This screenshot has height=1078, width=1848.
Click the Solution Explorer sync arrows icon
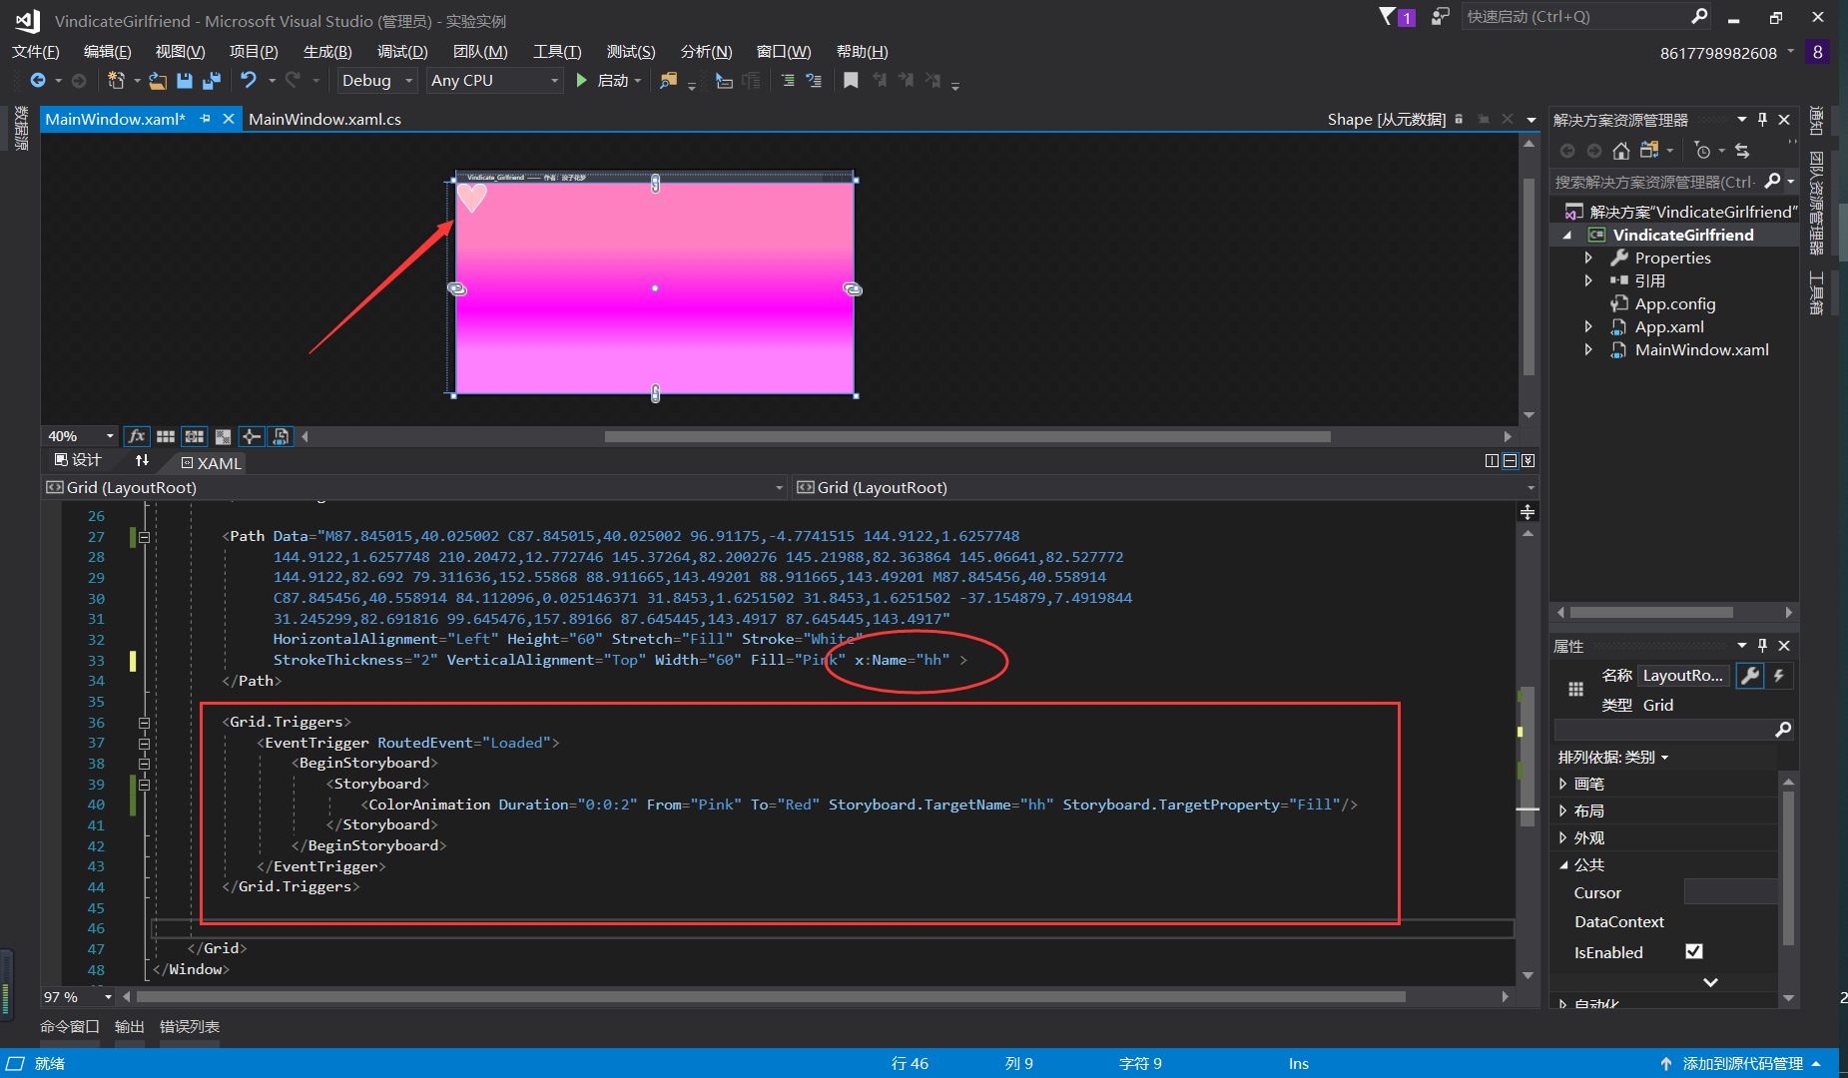coord(1742,151)
